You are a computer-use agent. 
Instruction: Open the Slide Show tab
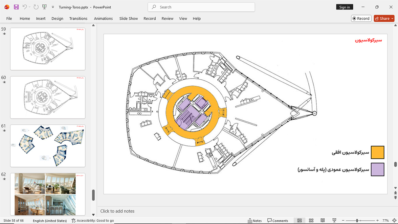(x=129, y=19)
